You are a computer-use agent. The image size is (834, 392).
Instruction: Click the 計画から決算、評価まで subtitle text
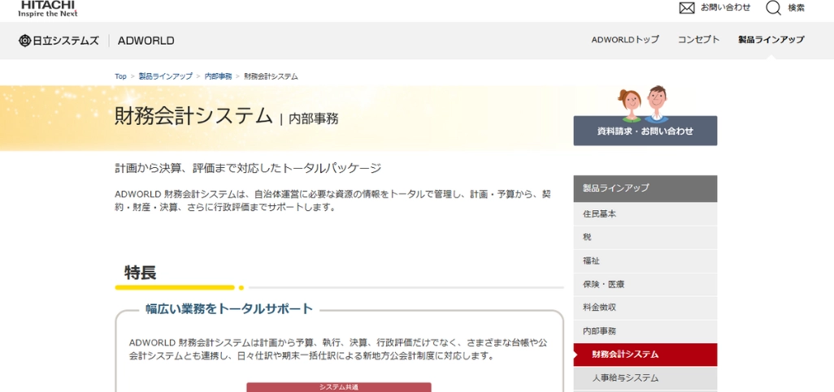pos(249,168)
